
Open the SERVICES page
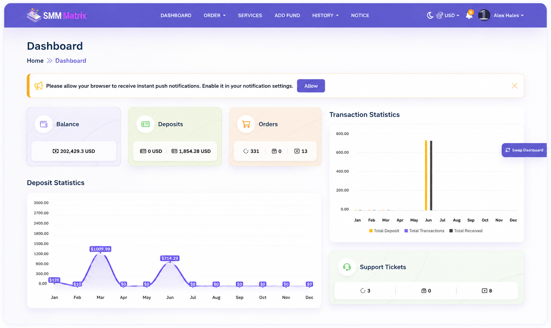click(x=250, y=15)
